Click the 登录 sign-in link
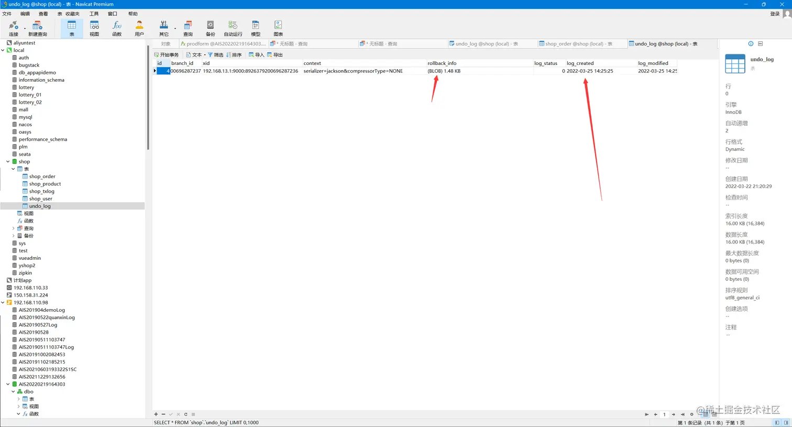 point(775,14)
